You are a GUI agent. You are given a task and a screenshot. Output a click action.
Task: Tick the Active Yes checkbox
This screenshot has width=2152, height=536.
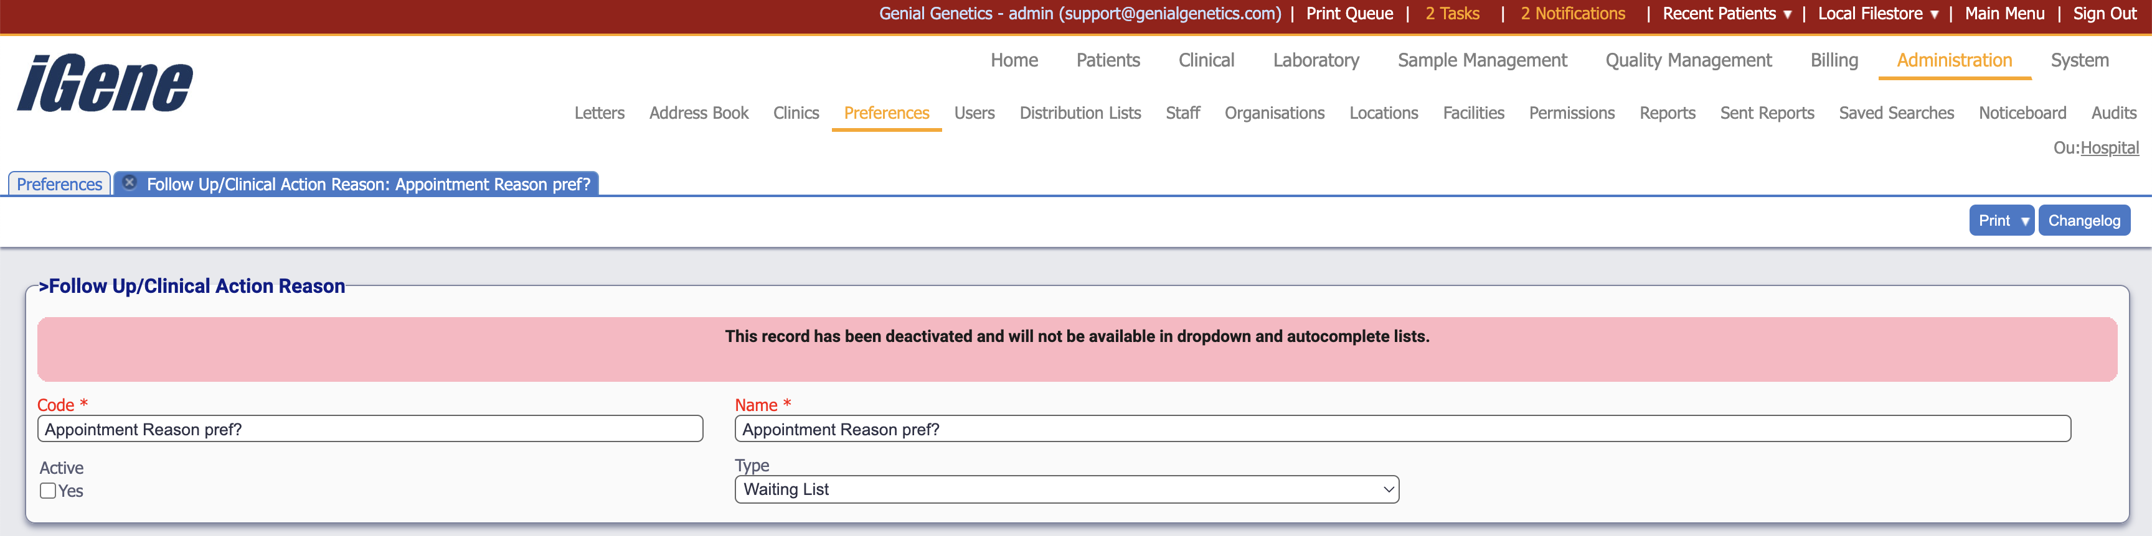click(49, 491)
